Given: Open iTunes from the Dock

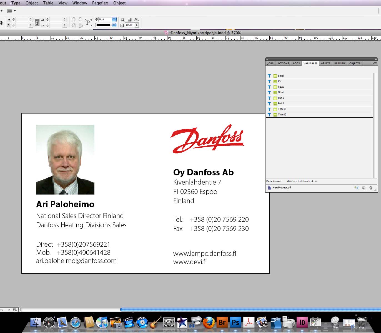Looking at the screenshot, I should click(x=102, y=323).
